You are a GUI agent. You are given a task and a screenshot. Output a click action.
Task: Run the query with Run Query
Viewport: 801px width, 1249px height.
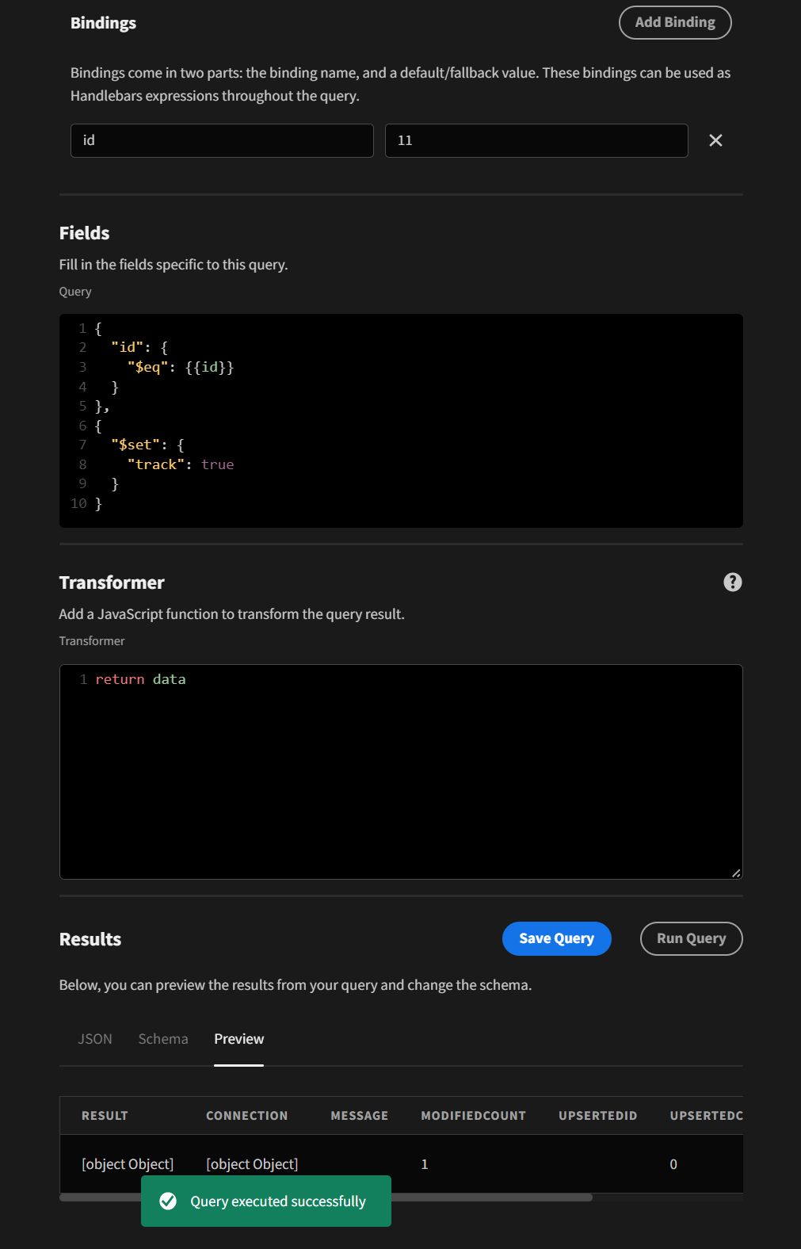click(x=690, y=938)
